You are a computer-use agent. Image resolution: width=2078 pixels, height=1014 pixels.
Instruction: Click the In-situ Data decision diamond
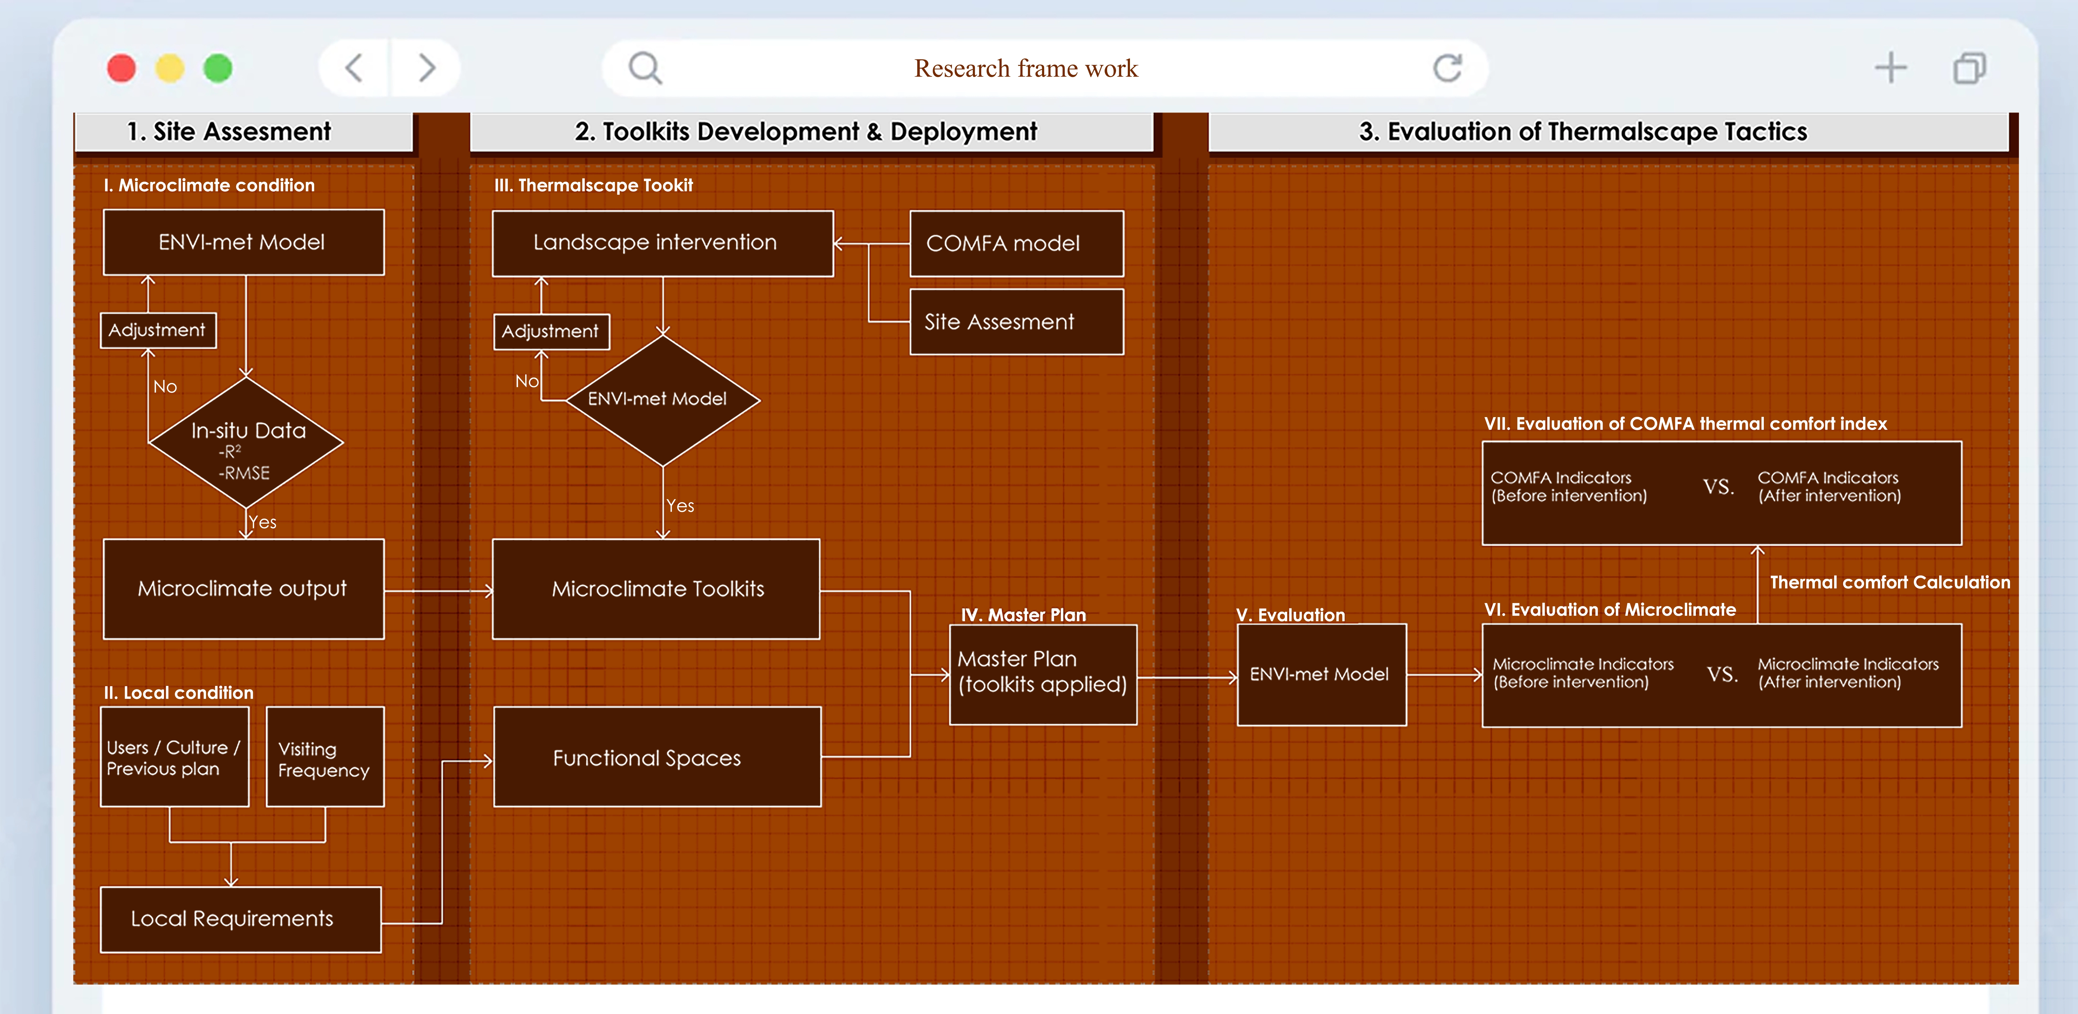(246, 442)
